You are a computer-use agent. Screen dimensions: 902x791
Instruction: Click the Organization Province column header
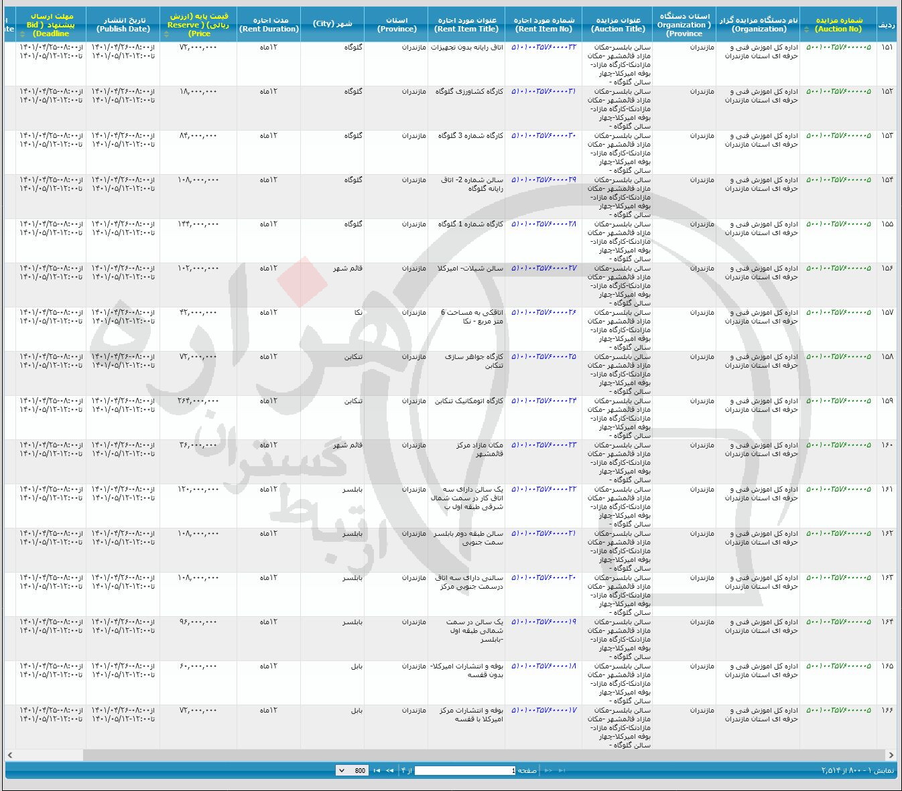point(684,25)
